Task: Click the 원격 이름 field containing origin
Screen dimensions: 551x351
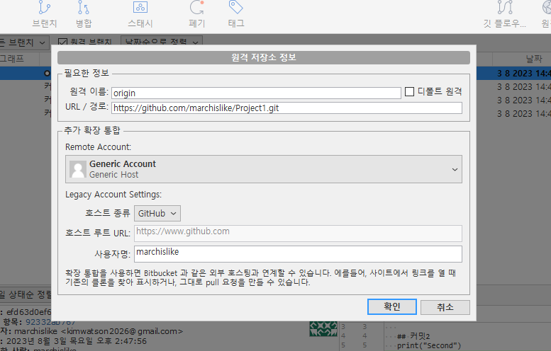Action: [x=256, y=93]
